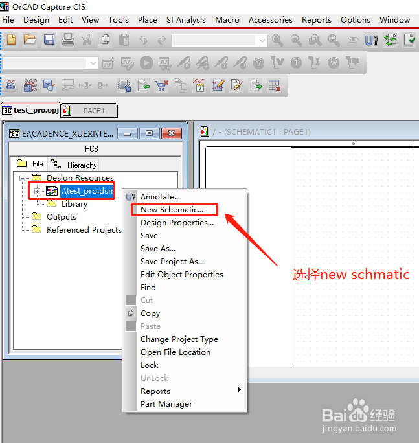Viewport: 419px width, 443px height.
Task: Click the Paste clipboard toolbar icon
Action: (124, 40)
